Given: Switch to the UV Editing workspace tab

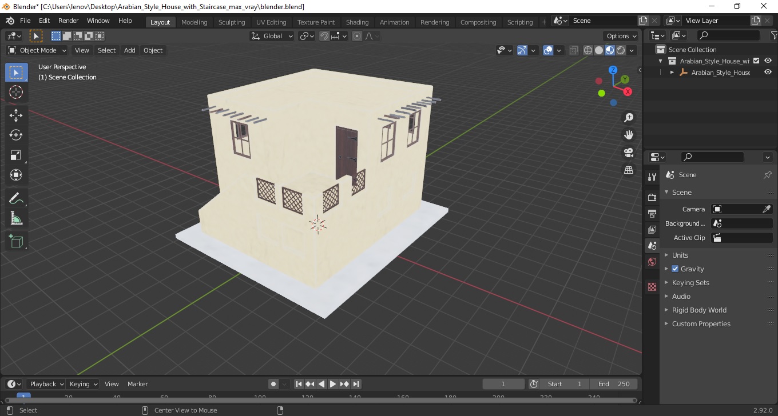Looking at the screenshot, I should tap(271, 22).
